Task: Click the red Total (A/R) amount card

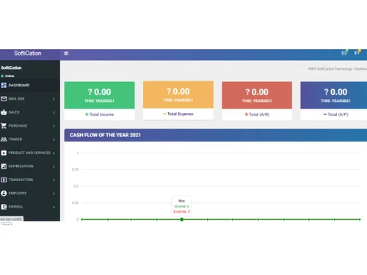Action: (257, 95)
